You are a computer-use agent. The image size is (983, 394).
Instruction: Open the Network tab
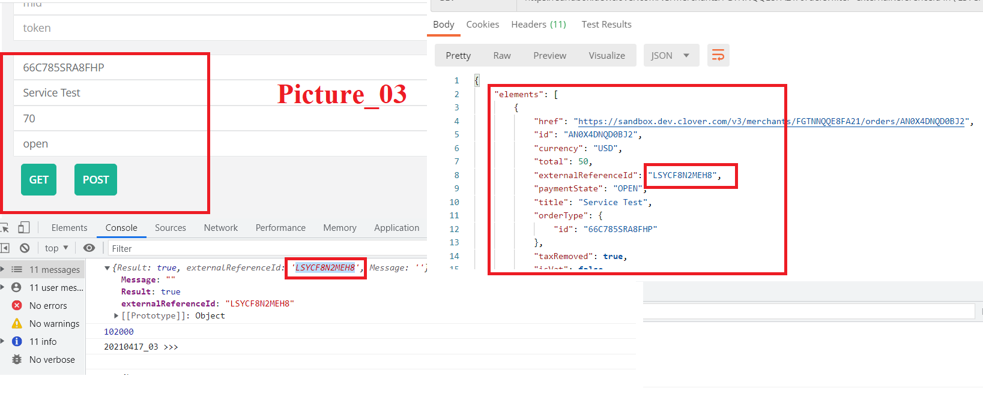click(221, 227)
